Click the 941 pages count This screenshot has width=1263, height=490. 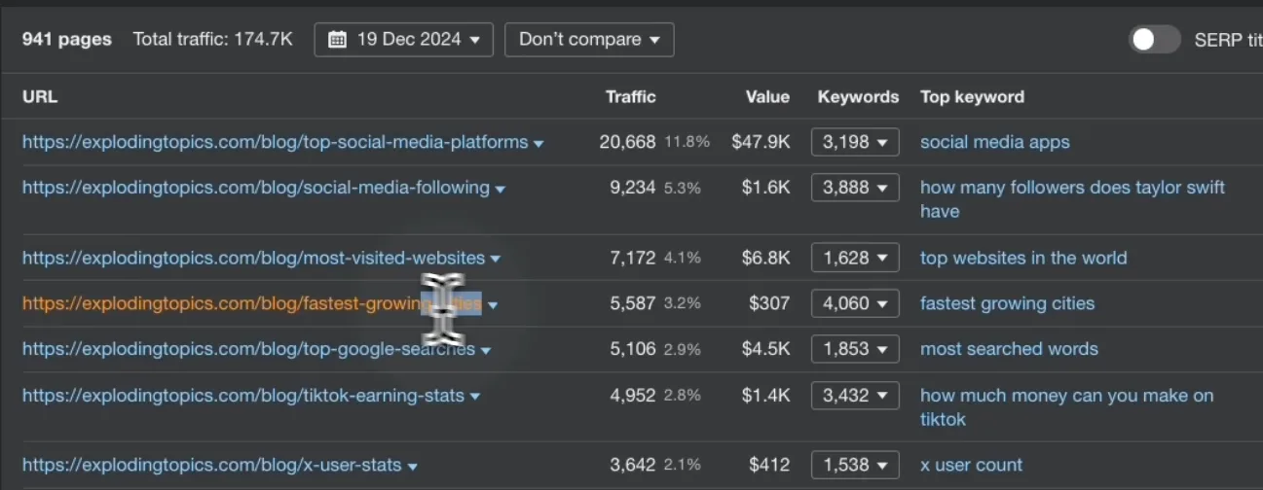click(x=67, y=40)
